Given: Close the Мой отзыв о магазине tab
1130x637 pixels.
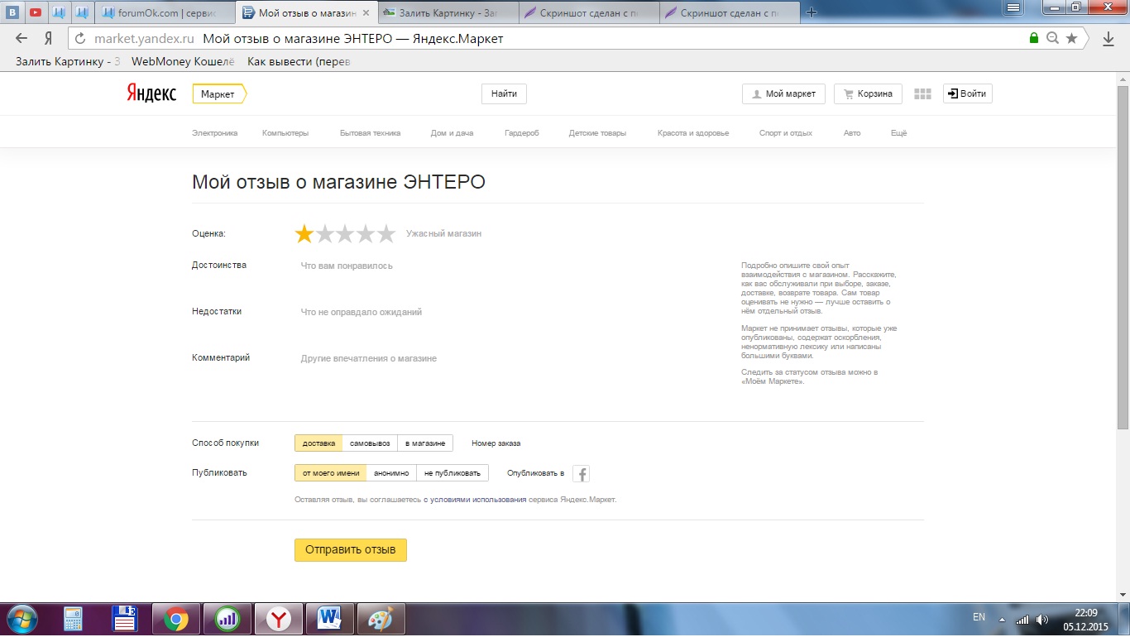Looking at the screenshot, I should [x=366, y=12].
